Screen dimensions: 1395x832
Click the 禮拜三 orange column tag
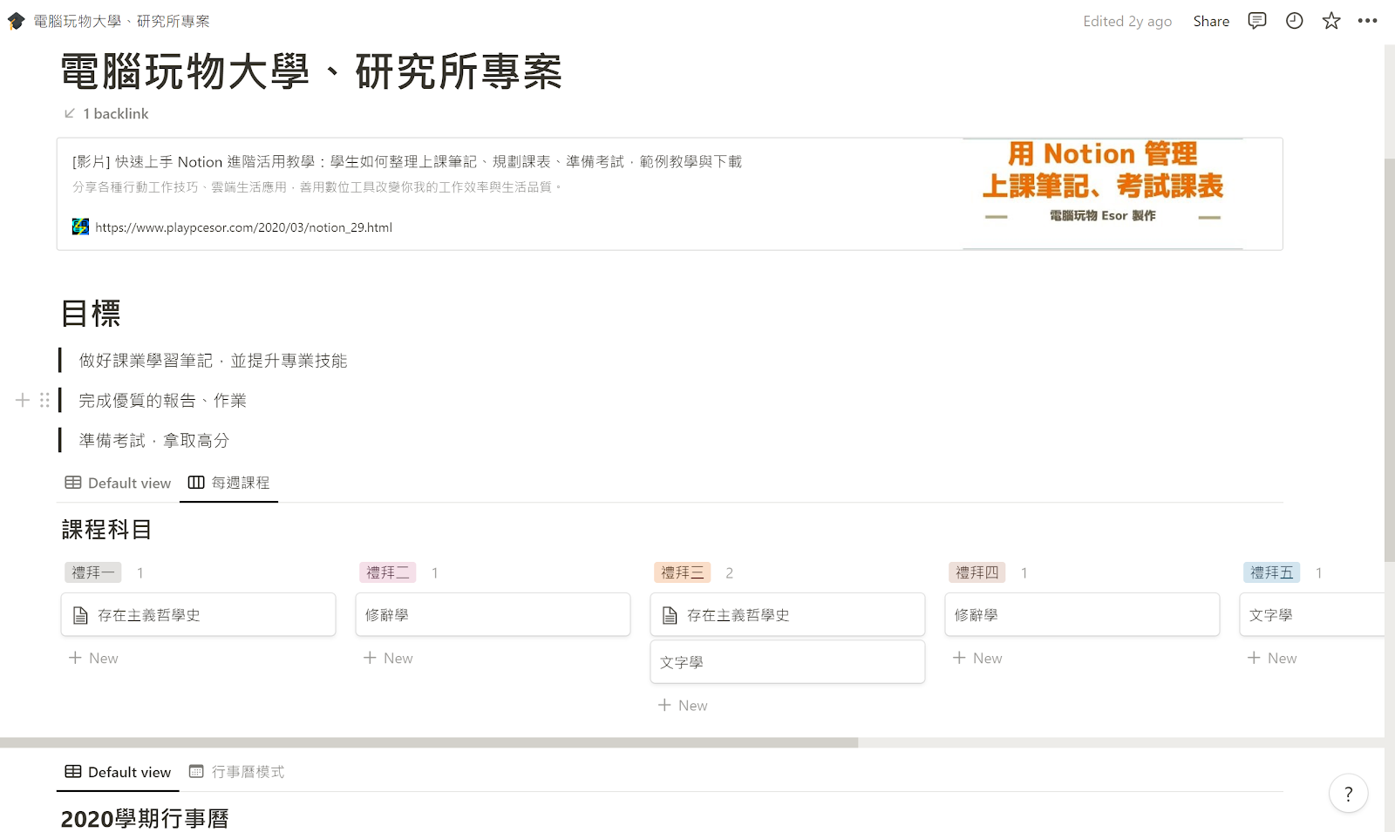682,572
